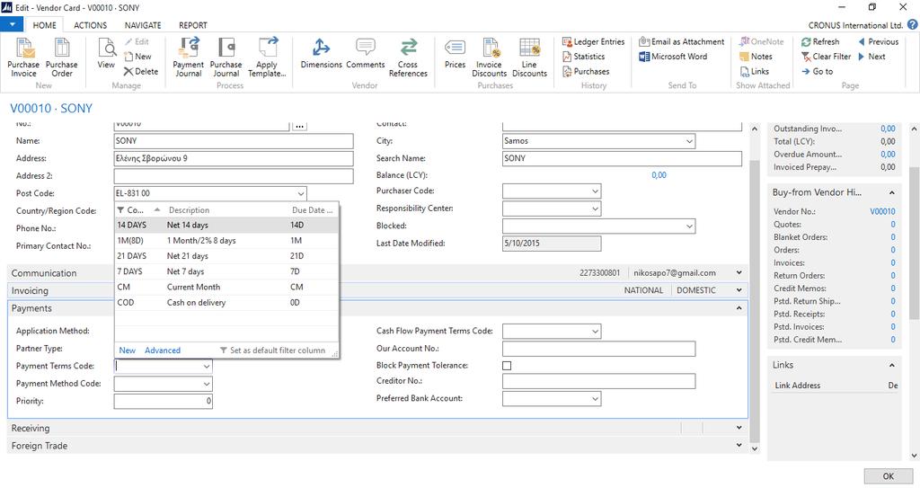
Task: Switch to the REPORT ribbon tab
Action: pos(193,25)
